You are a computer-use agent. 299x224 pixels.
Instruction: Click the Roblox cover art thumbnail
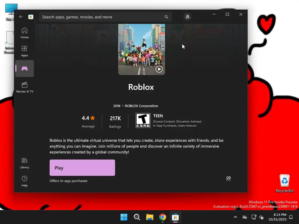[142, 49]
